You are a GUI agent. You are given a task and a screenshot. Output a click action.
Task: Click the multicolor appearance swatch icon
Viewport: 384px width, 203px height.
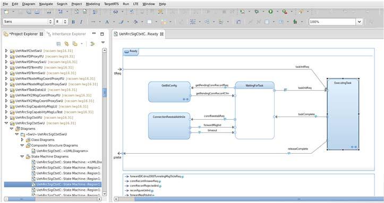(x=164, y=22)
